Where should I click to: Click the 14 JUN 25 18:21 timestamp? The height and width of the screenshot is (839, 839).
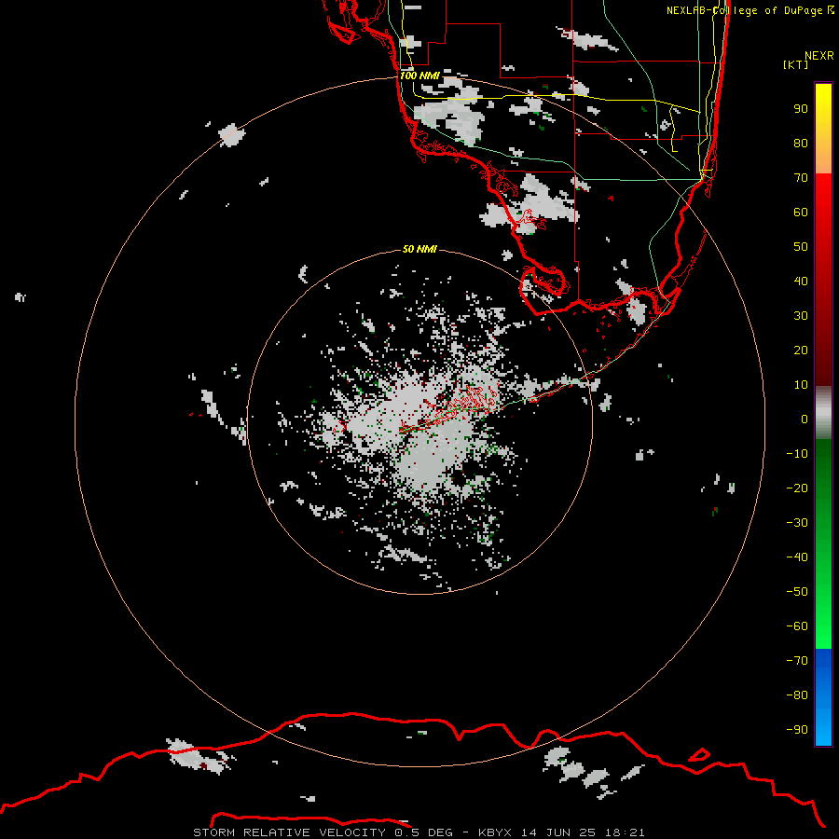pos(583,832)
